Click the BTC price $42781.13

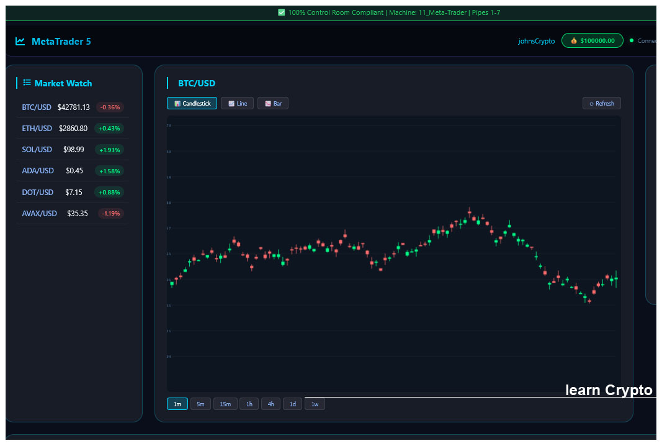(73, 107)
